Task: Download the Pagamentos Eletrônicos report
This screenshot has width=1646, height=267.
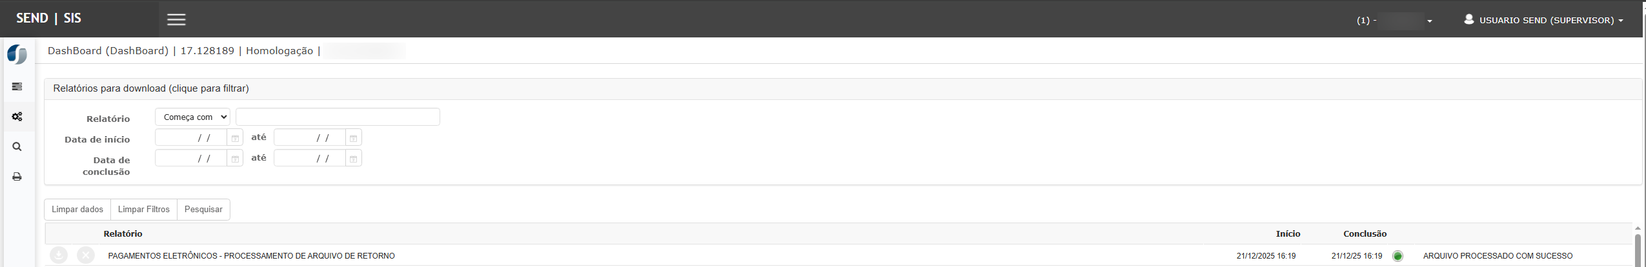Action: 59,255
